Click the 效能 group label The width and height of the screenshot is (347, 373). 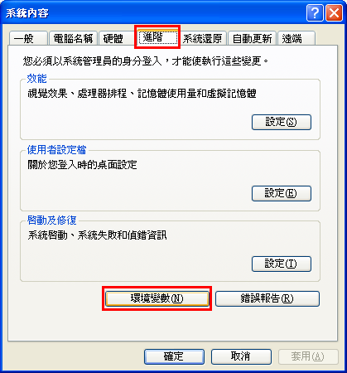36,79
